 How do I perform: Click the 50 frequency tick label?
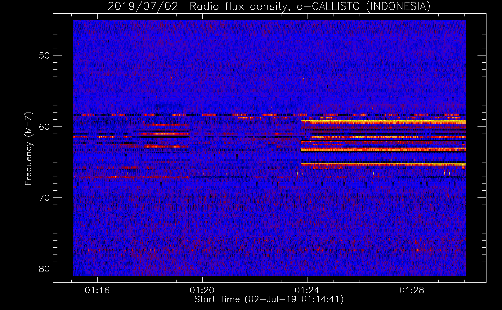[44, 56]
